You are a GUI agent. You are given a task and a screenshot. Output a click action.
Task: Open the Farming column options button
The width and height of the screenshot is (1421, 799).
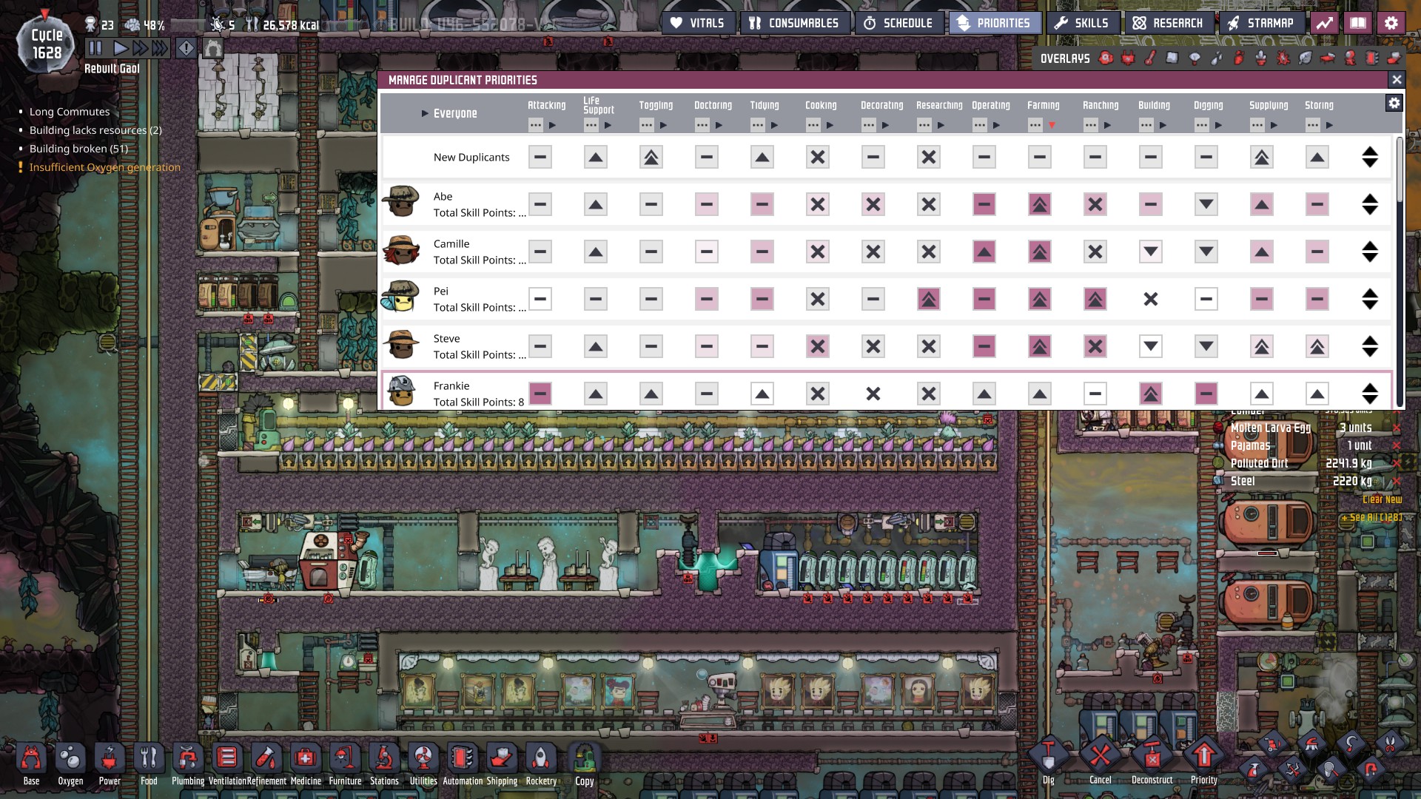tap(1035, 126)
